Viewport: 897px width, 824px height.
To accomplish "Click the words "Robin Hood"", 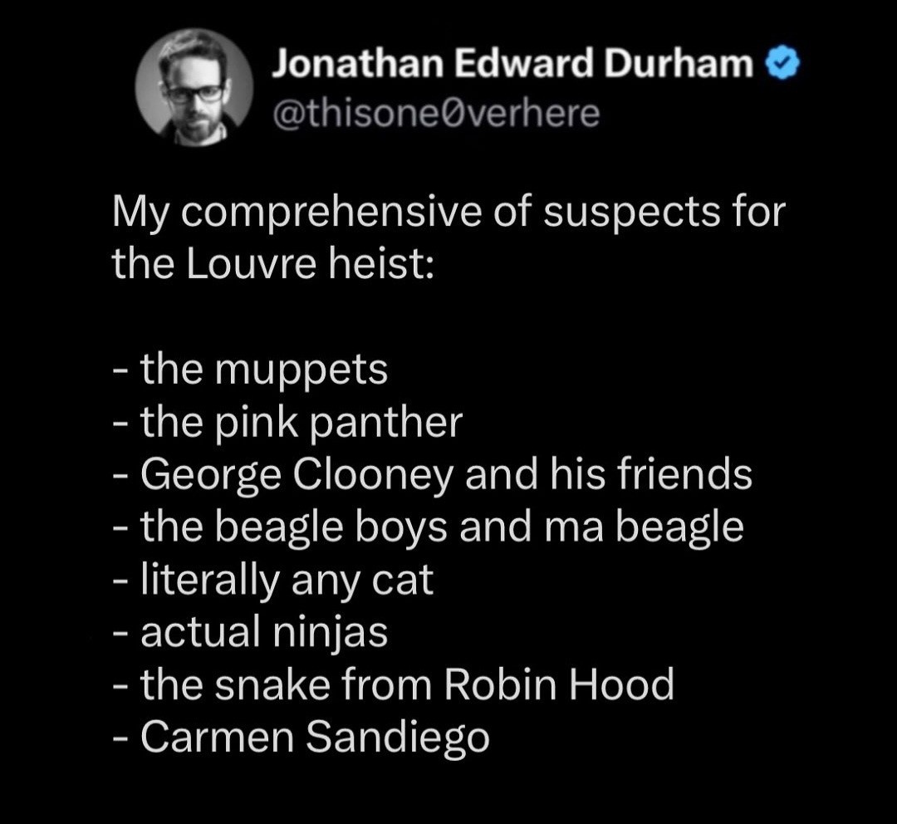I will point(559,685).
